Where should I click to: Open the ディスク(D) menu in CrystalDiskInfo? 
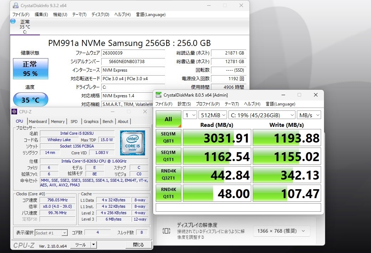100,15
